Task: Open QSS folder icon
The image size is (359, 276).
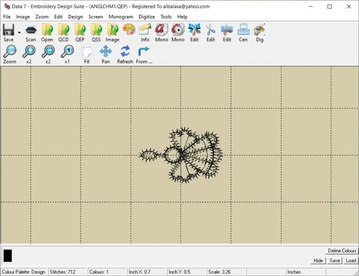Action: click(x=96, y=30)
